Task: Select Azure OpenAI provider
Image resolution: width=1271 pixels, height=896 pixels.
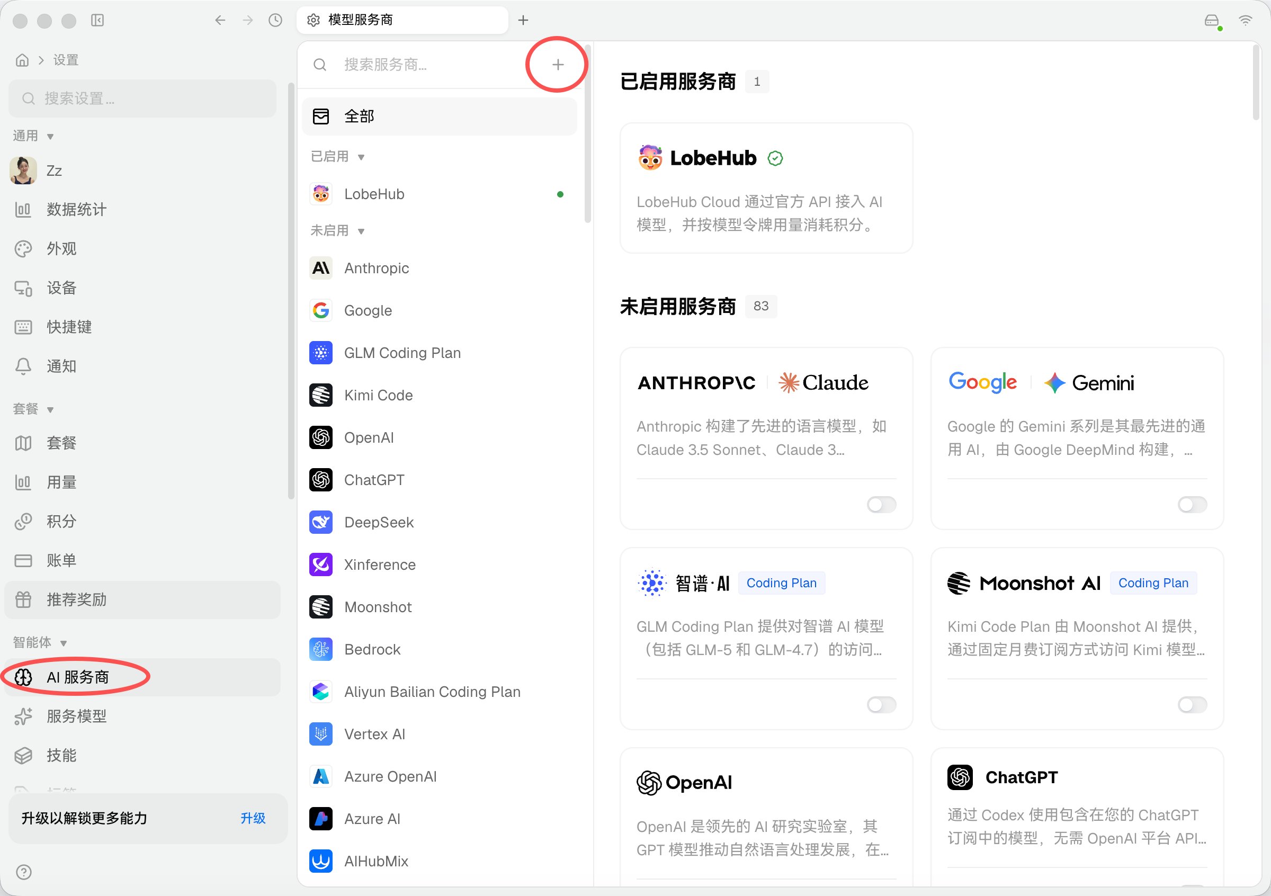Action: click(x=439, y=776)
